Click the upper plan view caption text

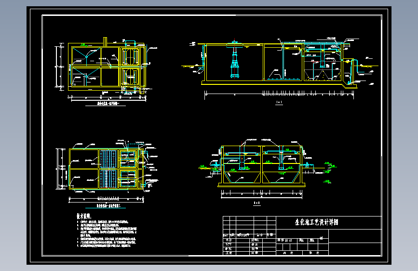coord(108,103)
